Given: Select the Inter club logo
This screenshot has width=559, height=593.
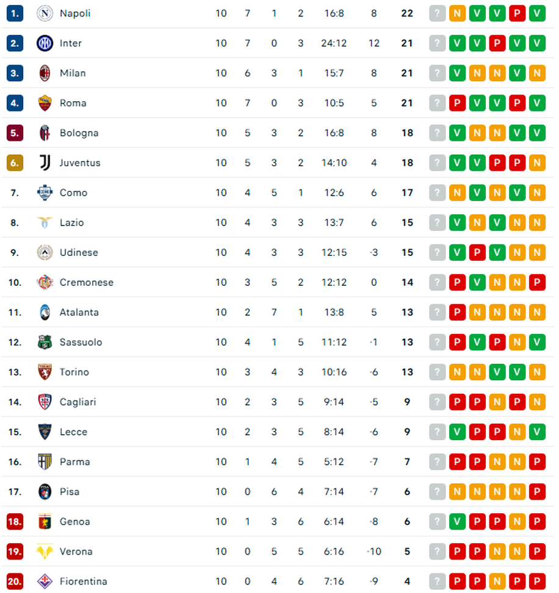Looking at the screenshot, I should point(45,43).
